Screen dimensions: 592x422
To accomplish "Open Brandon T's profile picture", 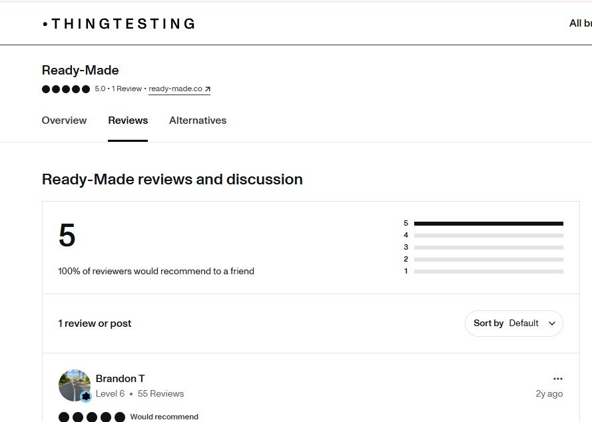I will point(75,385).
